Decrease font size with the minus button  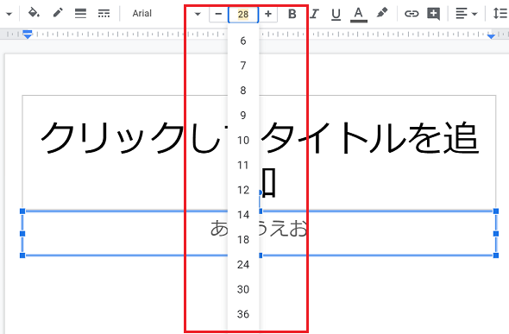(x=218, y=14)
